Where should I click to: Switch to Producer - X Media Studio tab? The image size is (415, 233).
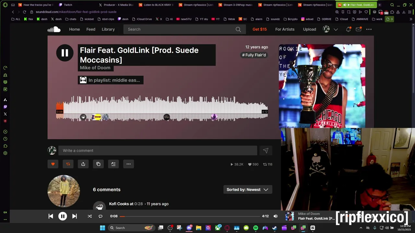tap(116, 5)
